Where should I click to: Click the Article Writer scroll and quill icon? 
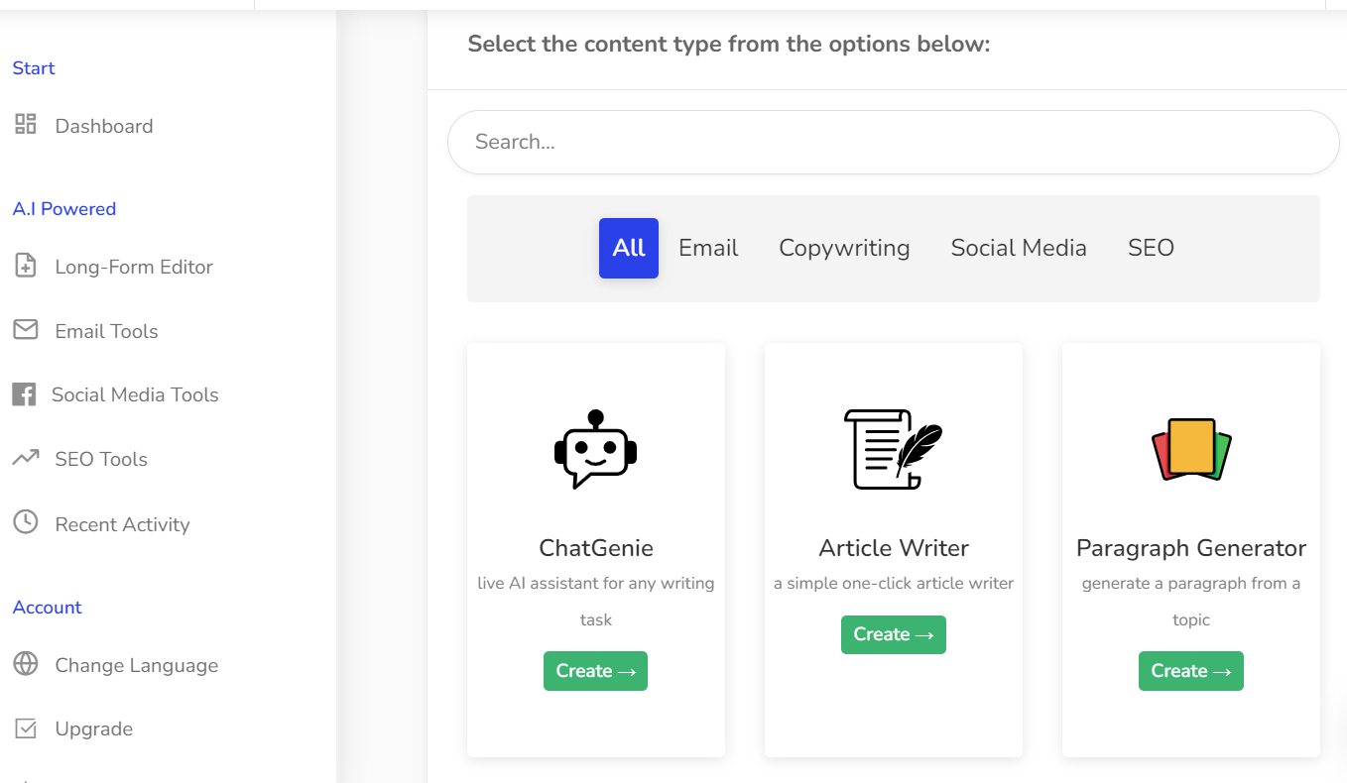(x=893, y=450)
